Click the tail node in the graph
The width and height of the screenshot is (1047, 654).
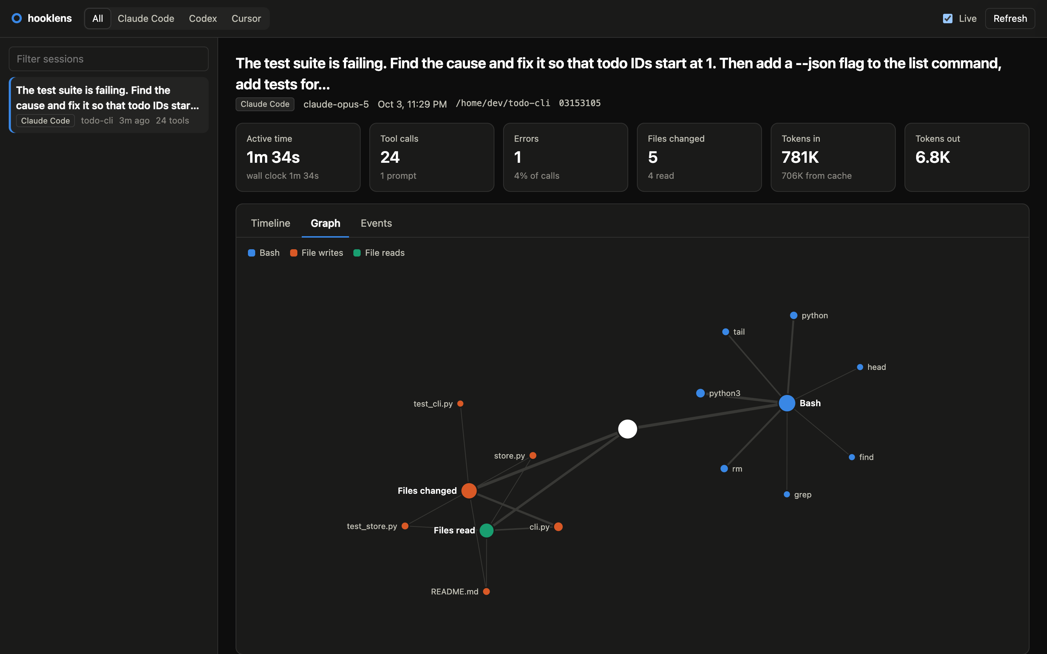(x=726, y=332)
